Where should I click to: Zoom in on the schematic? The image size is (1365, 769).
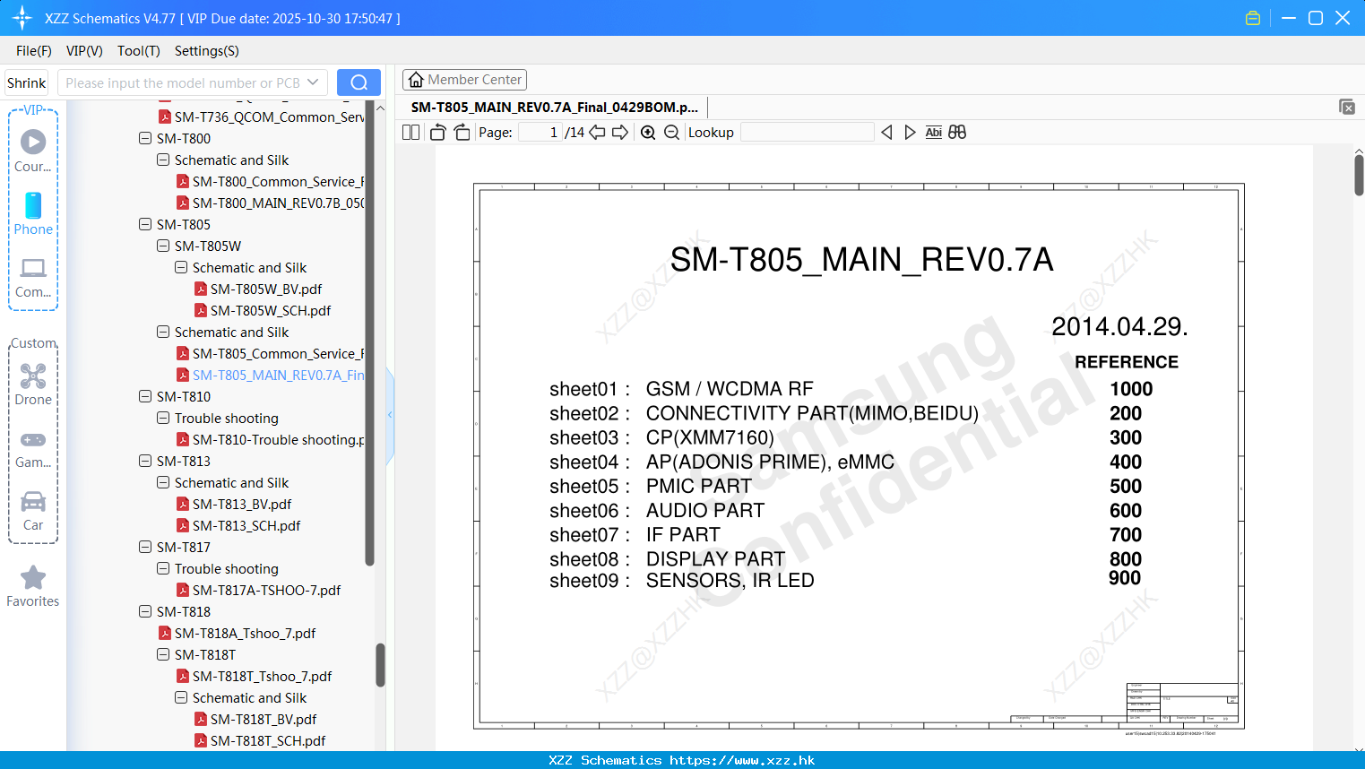pyautogui.click(x=648, y=132)
